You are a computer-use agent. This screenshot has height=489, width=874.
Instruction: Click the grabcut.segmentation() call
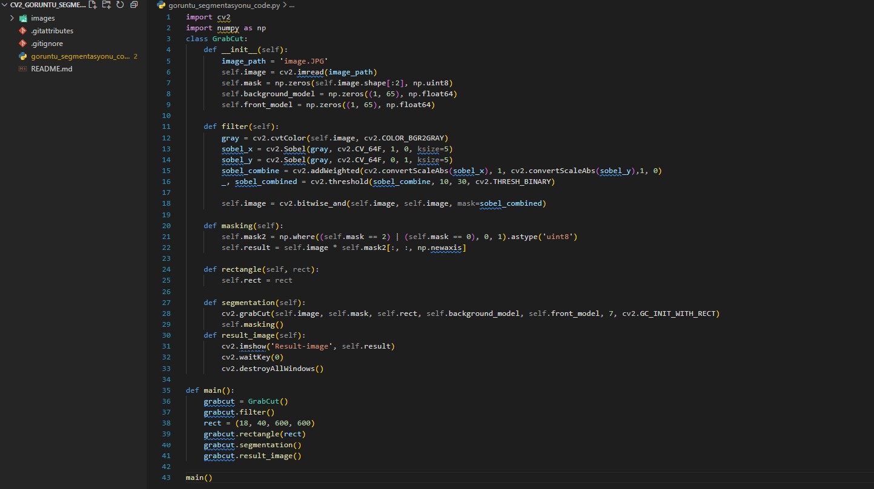point(253,445)
